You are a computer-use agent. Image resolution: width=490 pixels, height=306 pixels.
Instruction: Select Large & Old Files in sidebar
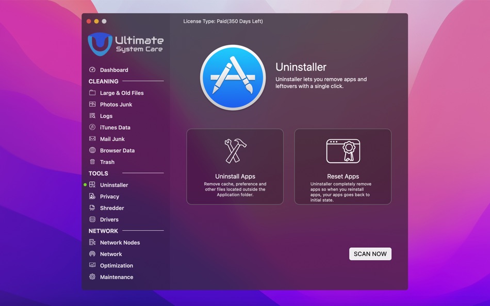[x=122, y=93]
